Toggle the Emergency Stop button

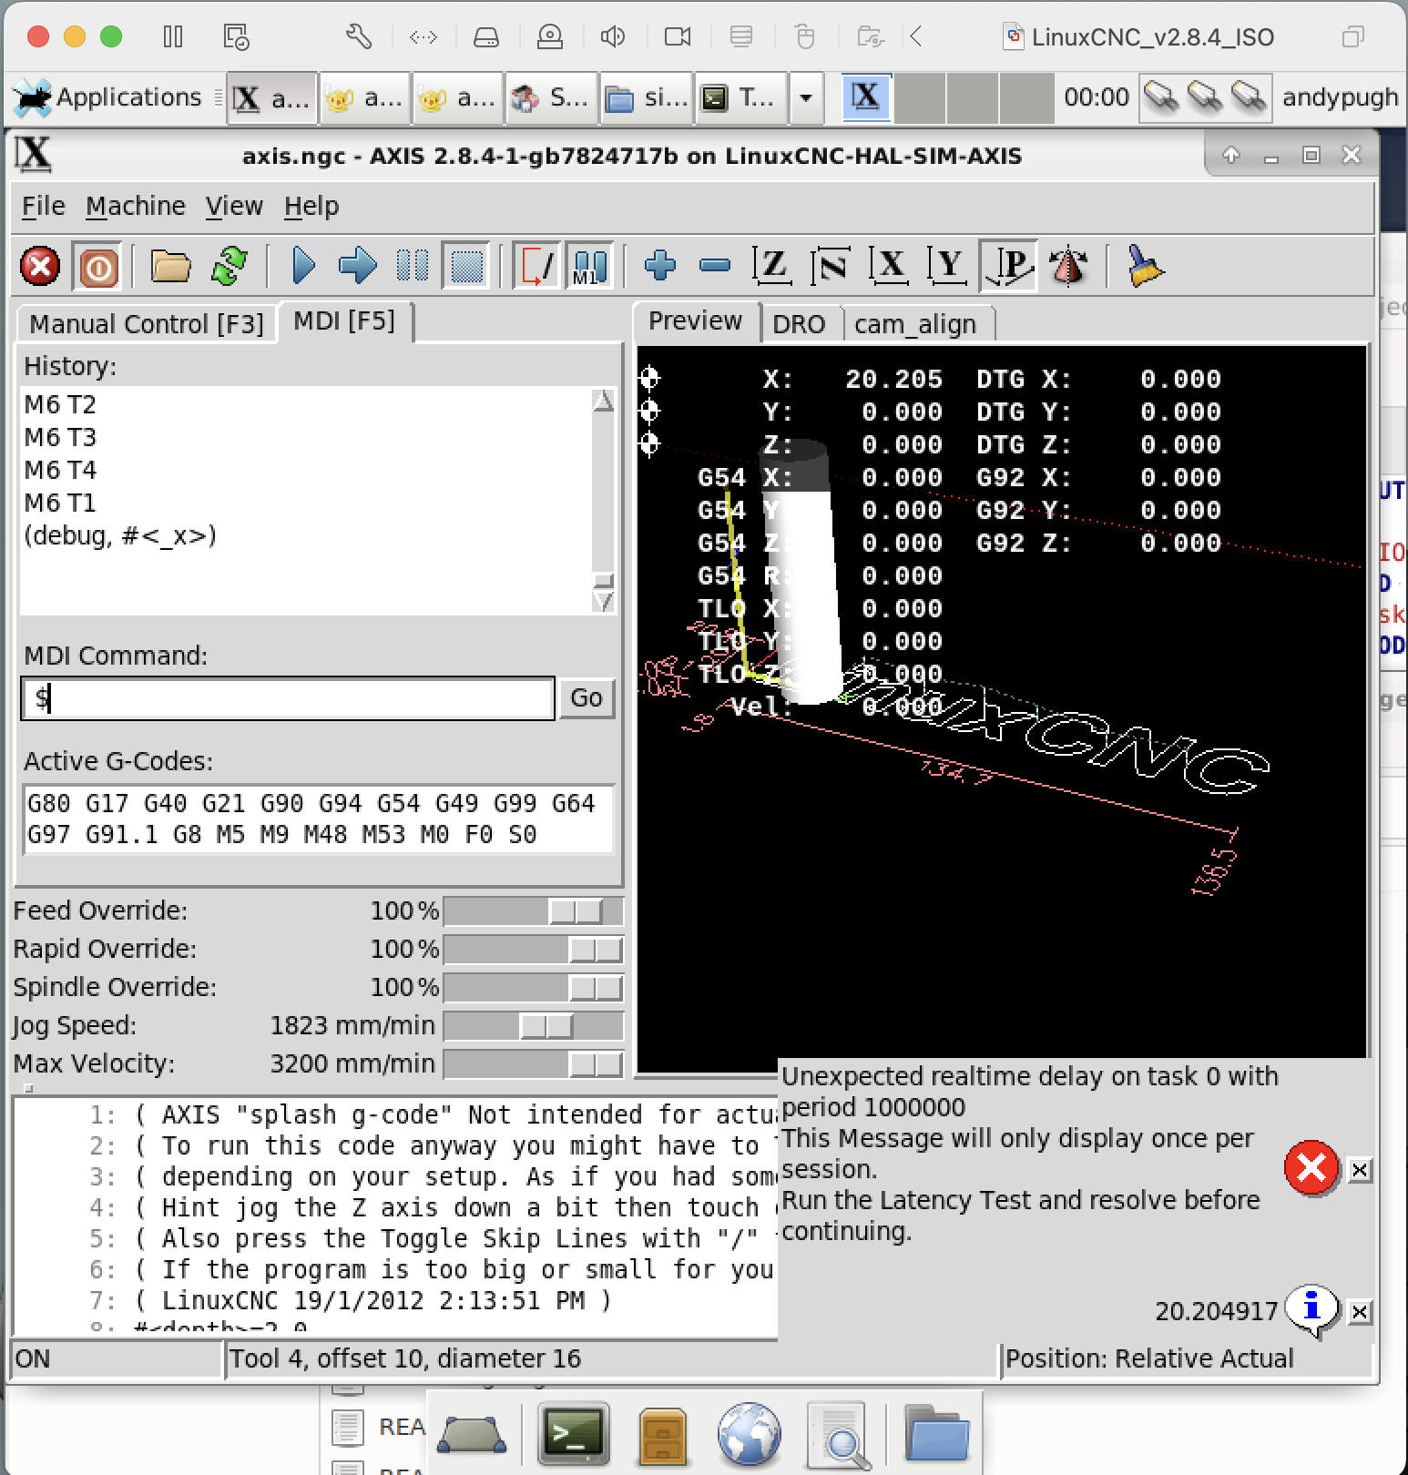click(40, 267)
